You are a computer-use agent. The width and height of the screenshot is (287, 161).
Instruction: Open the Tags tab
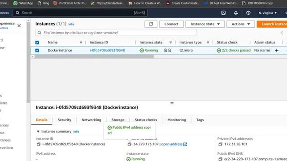coord(200,120)
